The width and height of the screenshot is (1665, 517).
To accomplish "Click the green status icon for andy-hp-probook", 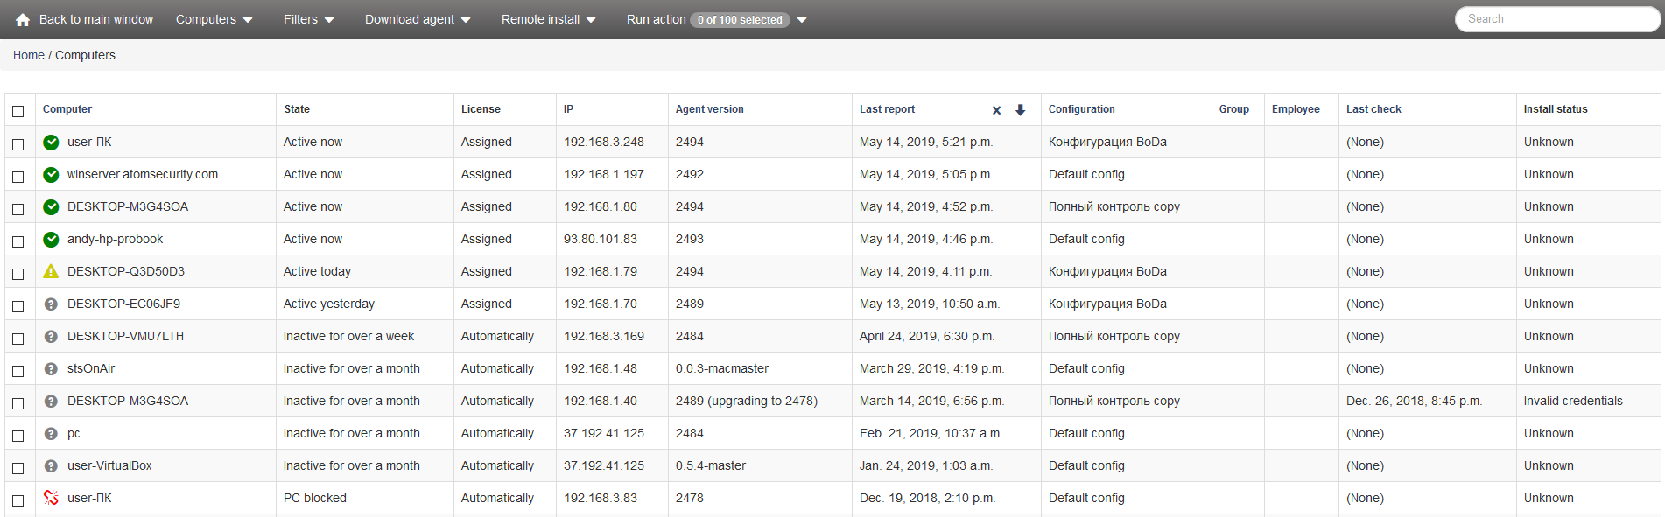I will [51, 240].
